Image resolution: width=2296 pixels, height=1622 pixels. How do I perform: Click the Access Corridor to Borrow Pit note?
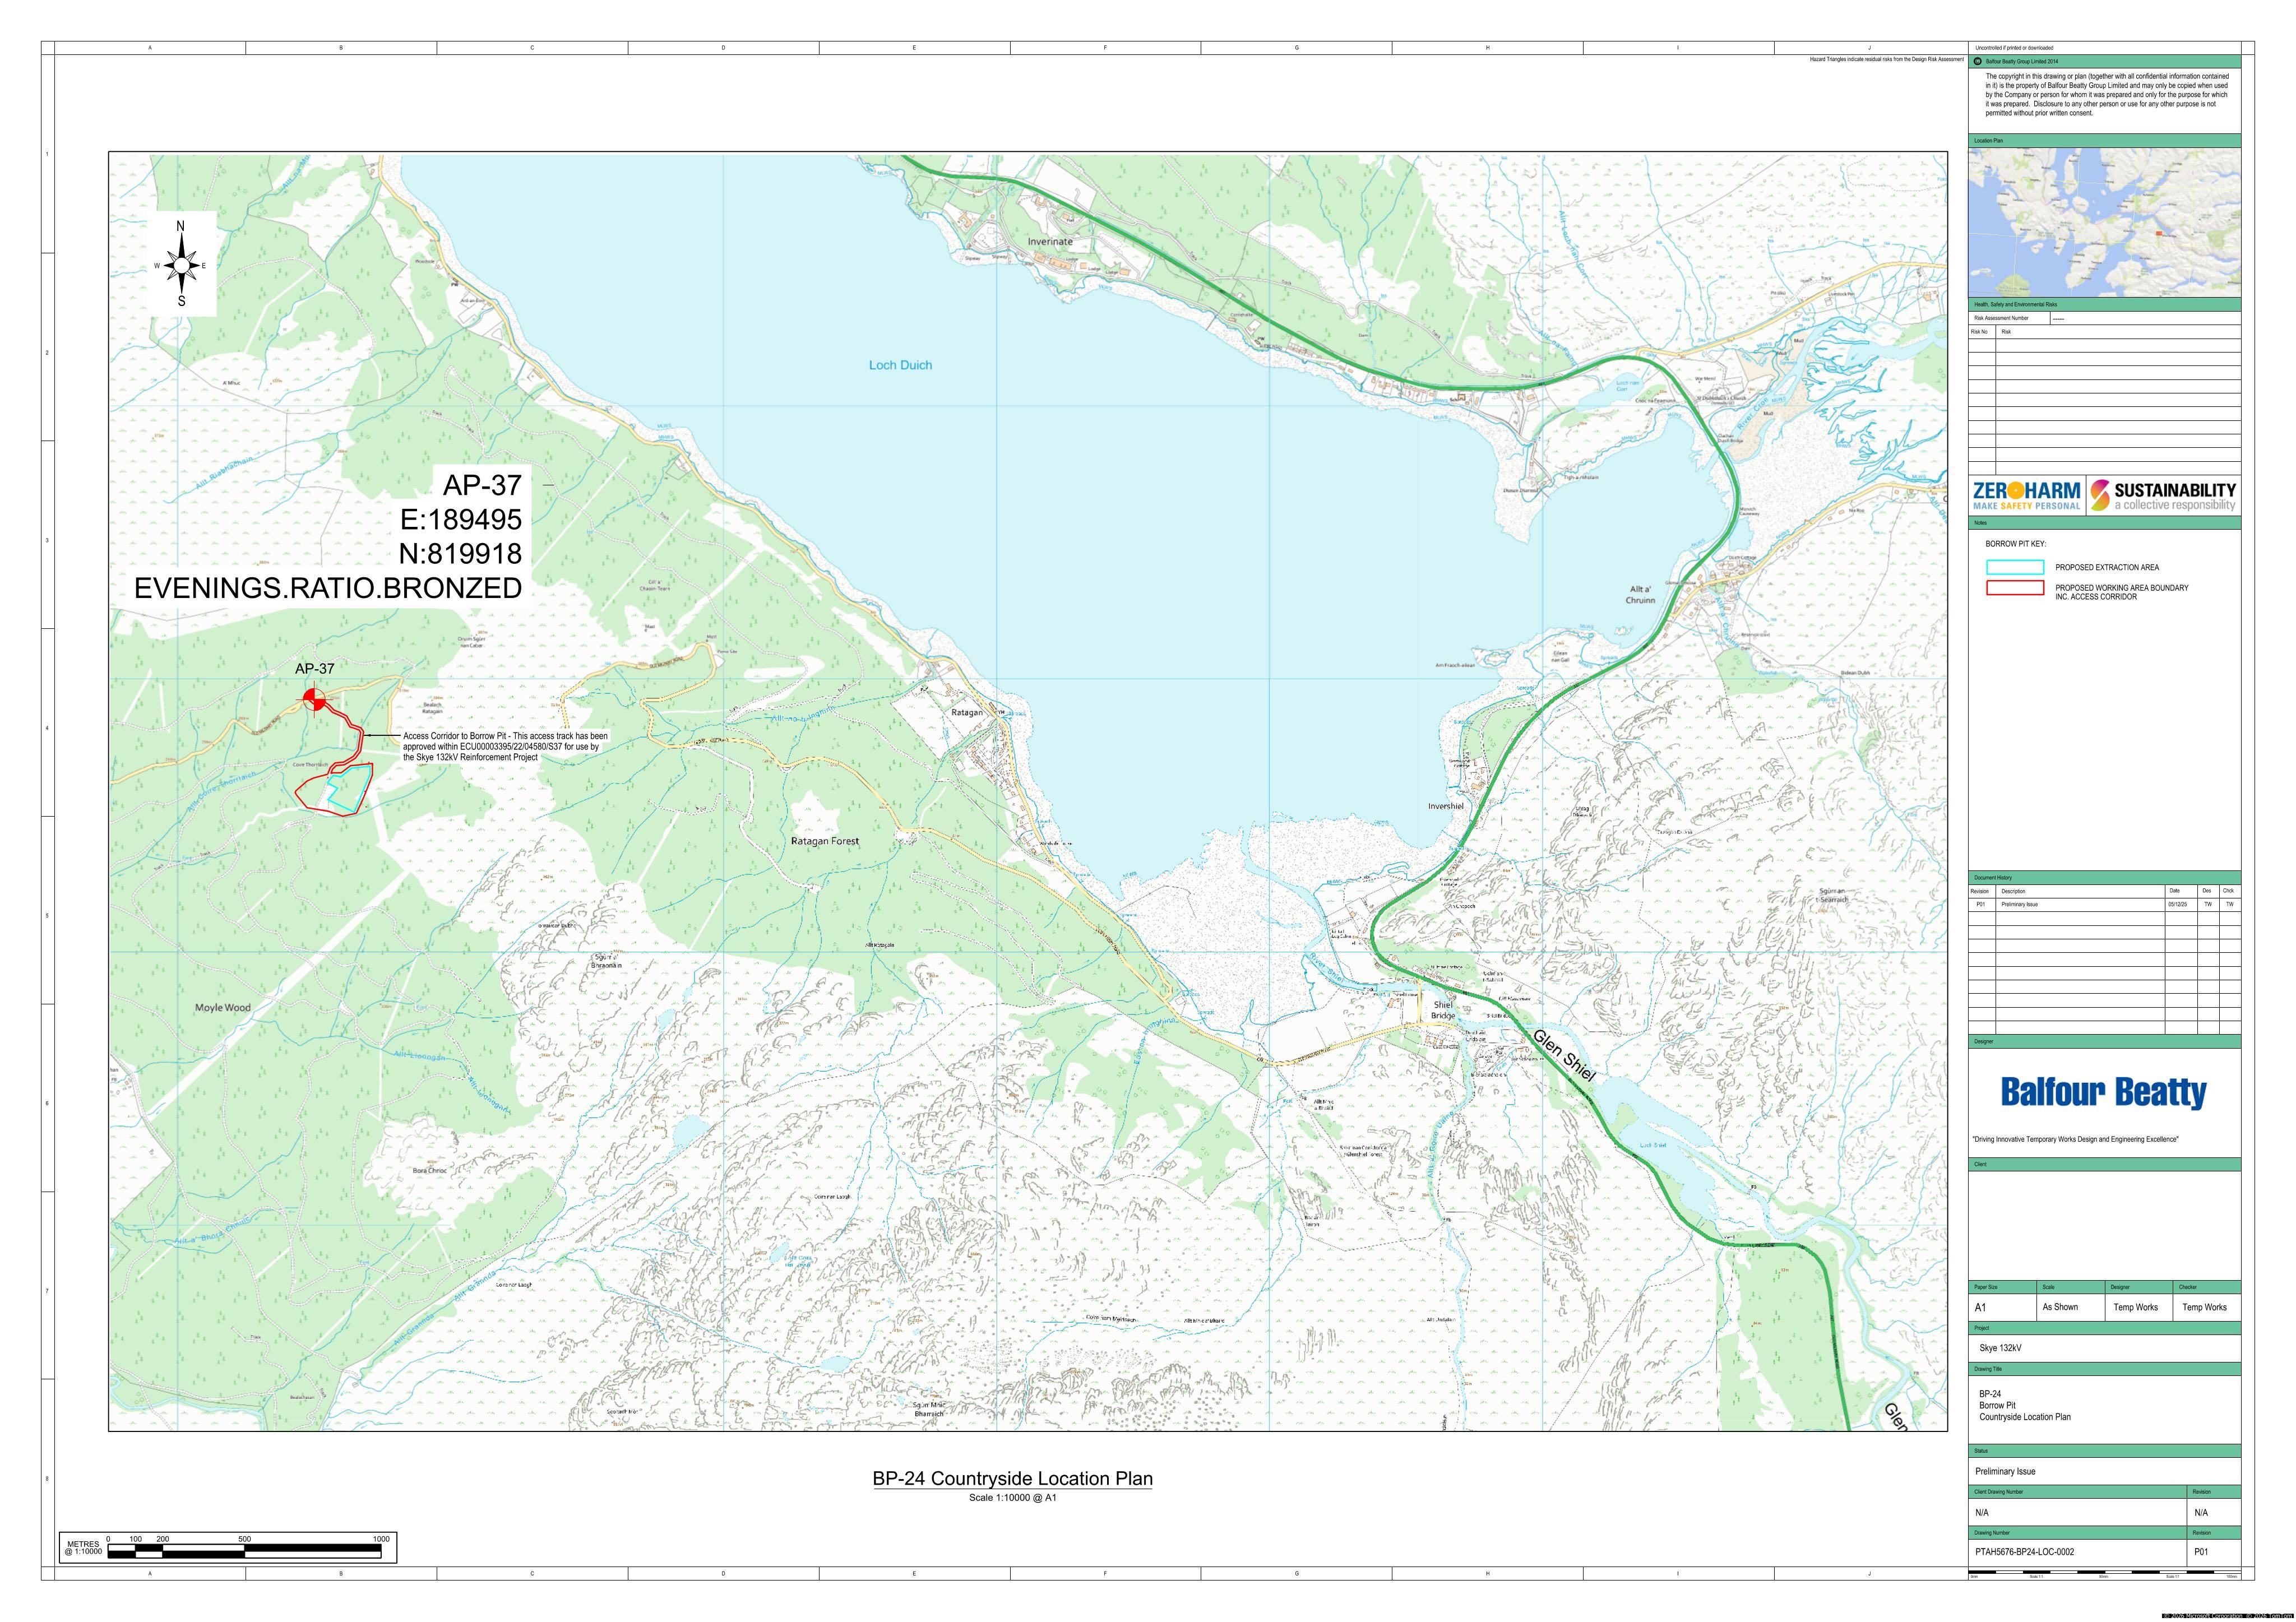[505, 747]
